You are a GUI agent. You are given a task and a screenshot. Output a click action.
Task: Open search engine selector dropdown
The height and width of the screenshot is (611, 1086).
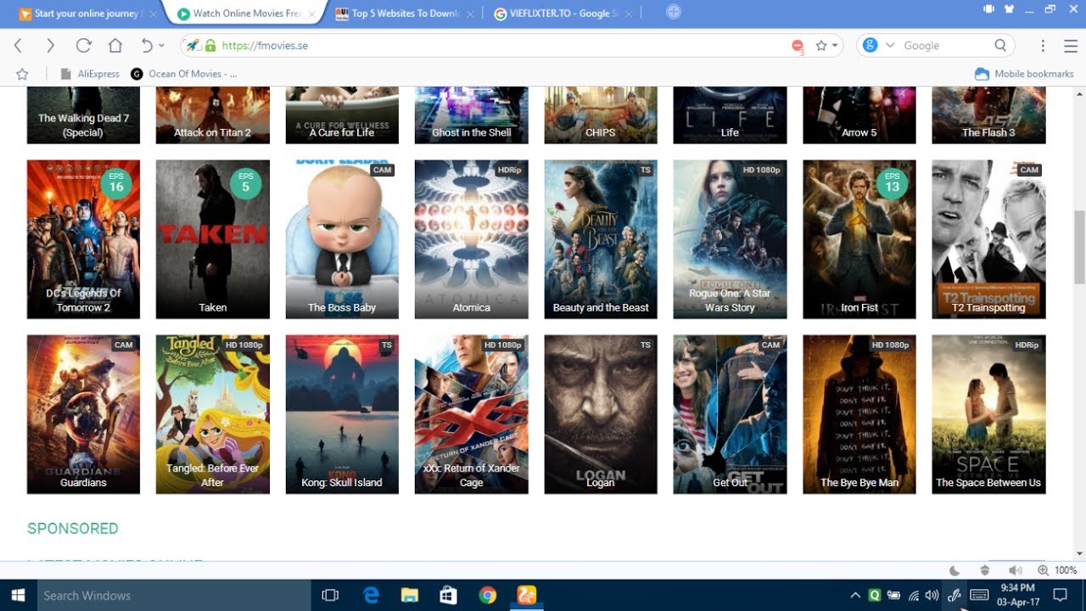[x=889, y=46]
